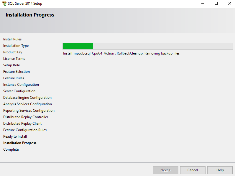
Task: Click Distributed Replay Client step
Action: coord(22,124)
